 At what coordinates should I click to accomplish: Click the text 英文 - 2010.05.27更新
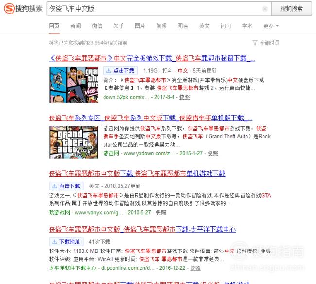115,186
